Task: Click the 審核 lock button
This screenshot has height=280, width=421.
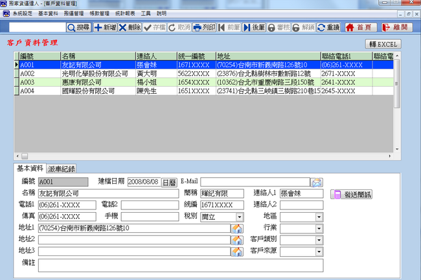Action: [x=279, y=27]
